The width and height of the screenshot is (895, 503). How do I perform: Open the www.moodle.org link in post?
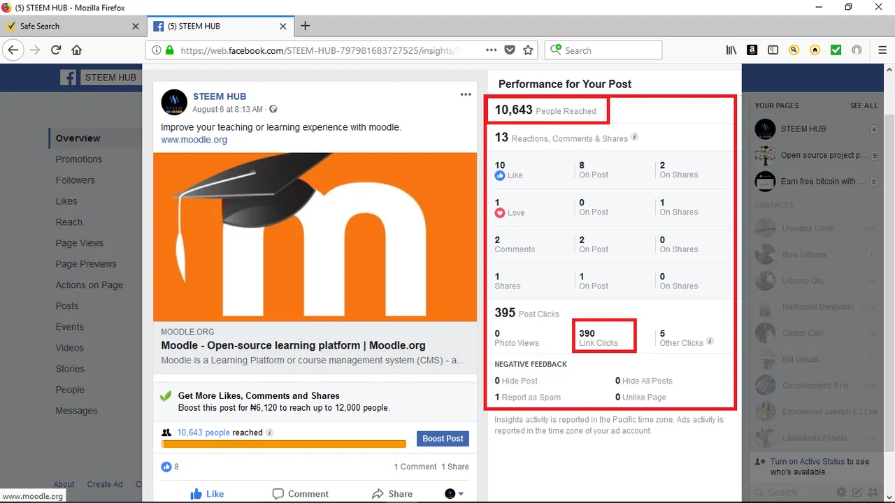pyautogui.click(x=194, y=140)
